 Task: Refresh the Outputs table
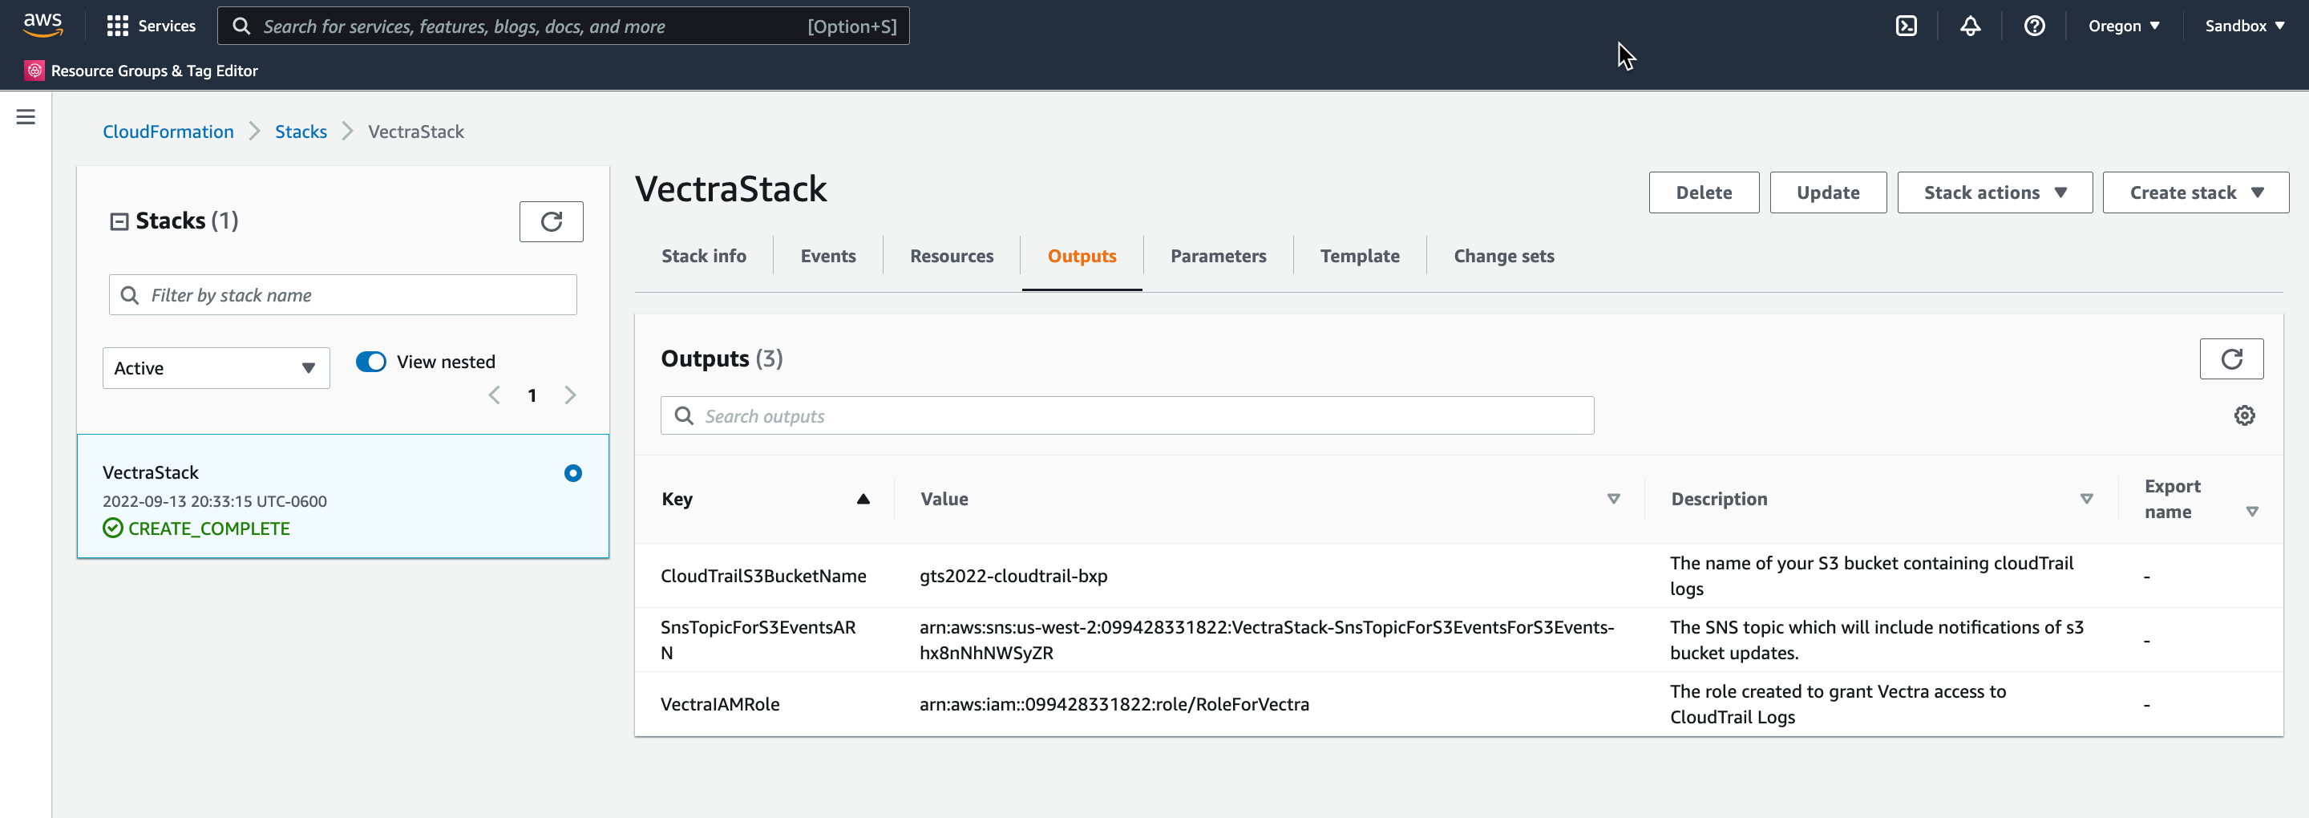pyautogui.click(x=2230, y=358)
